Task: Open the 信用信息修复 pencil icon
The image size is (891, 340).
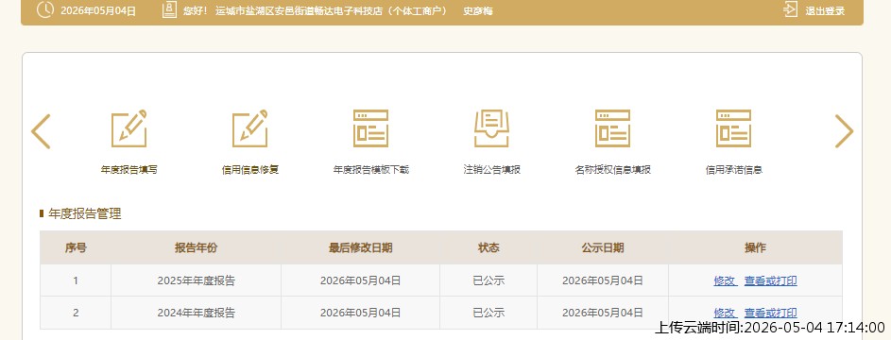Action: [x=250, y=128]
